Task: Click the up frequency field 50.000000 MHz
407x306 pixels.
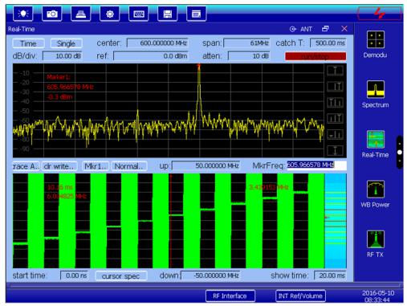Action: (206, 165)
